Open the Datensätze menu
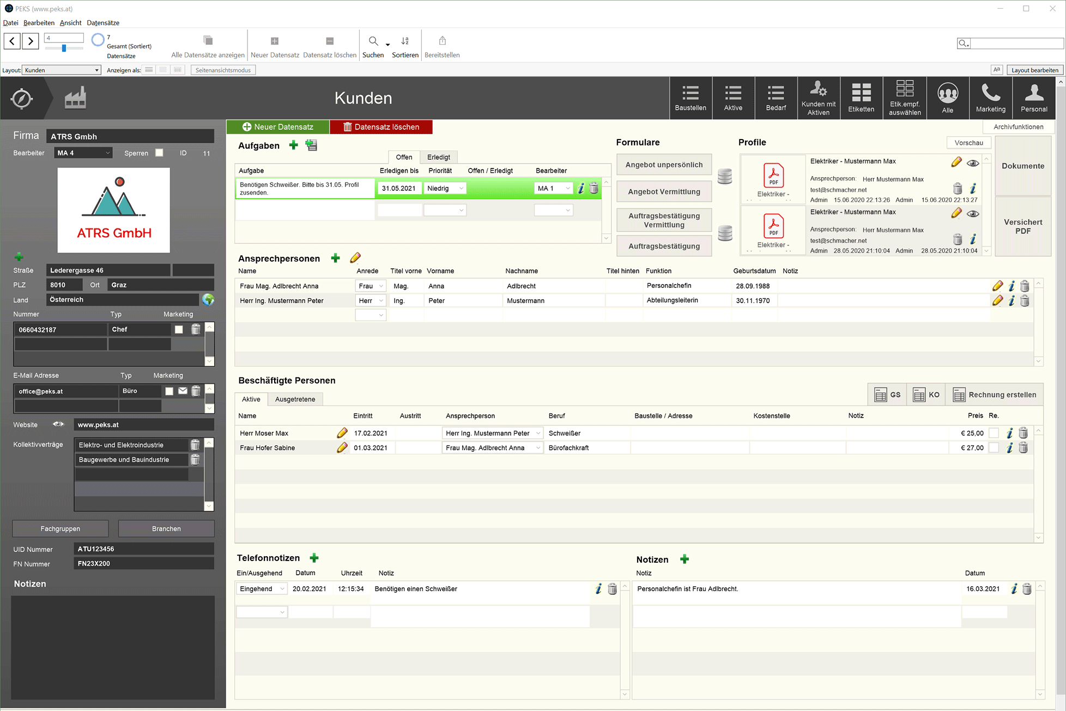This screenshot has width=1066, height=711. [x=103, y=22]
